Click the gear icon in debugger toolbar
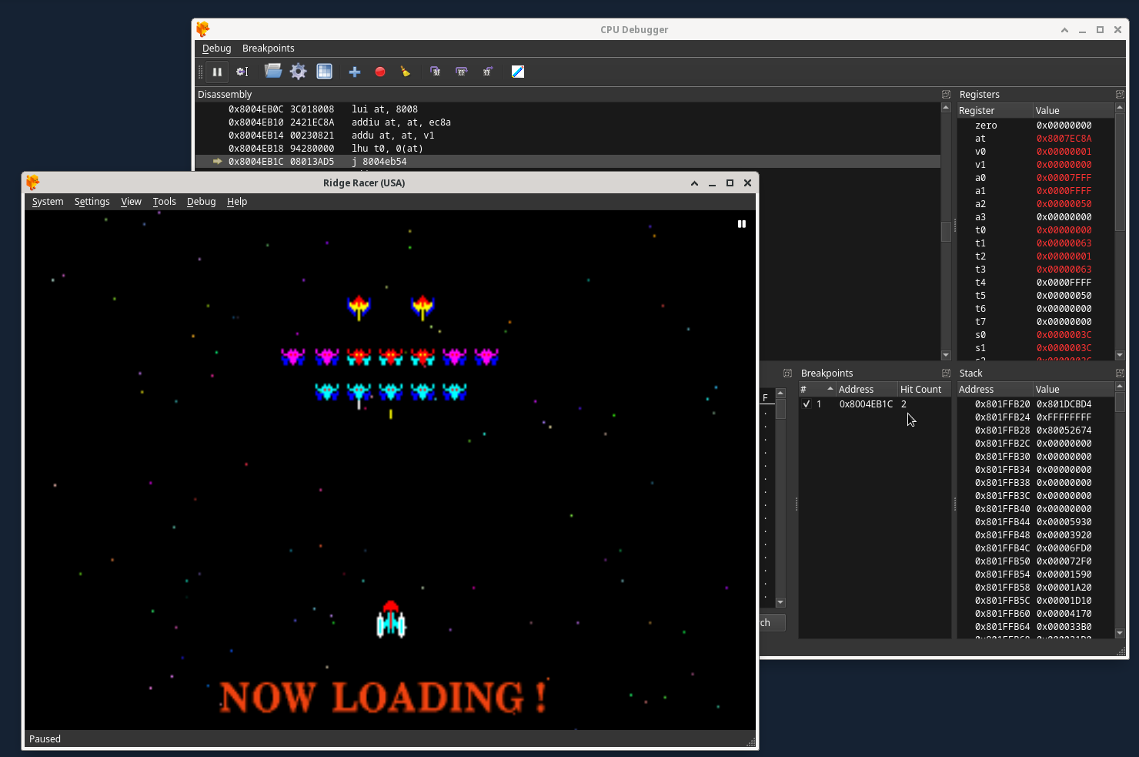1139x757 pixels. [x=299, y=72]
